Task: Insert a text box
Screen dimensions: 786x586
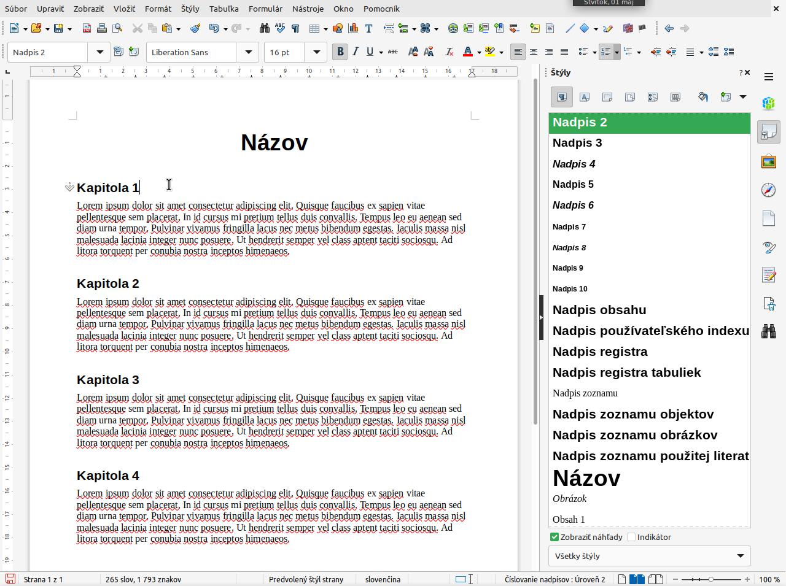Action: coord(368,28)
